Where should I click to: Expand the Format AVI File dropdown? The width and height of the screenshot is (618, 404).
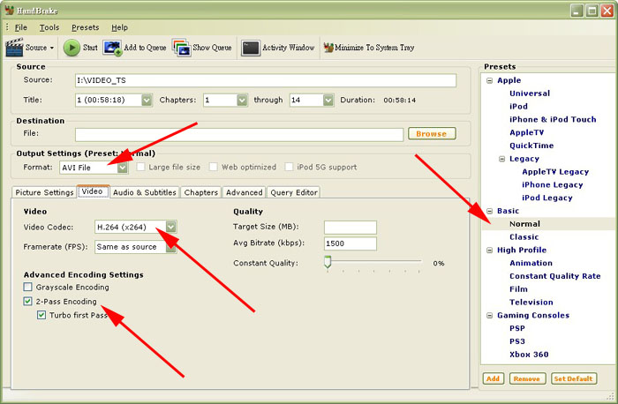click(x=123, y=167)
